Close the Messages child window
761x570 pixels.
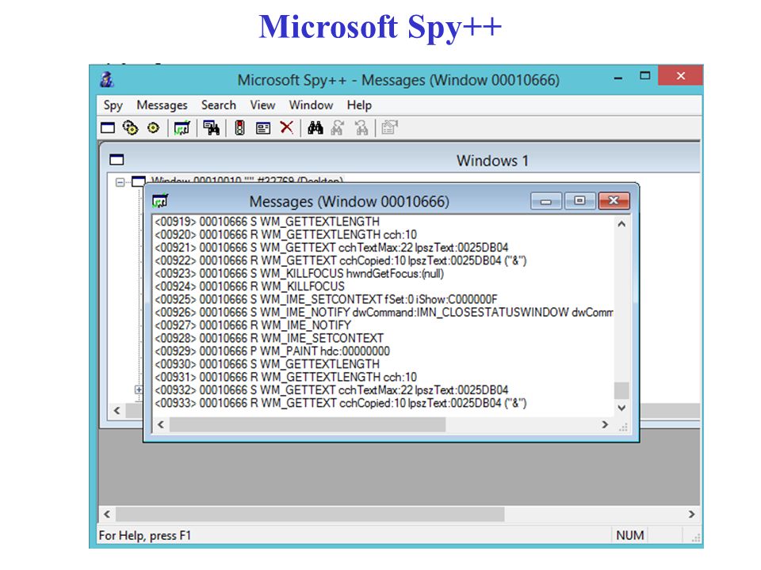point(614,200)
